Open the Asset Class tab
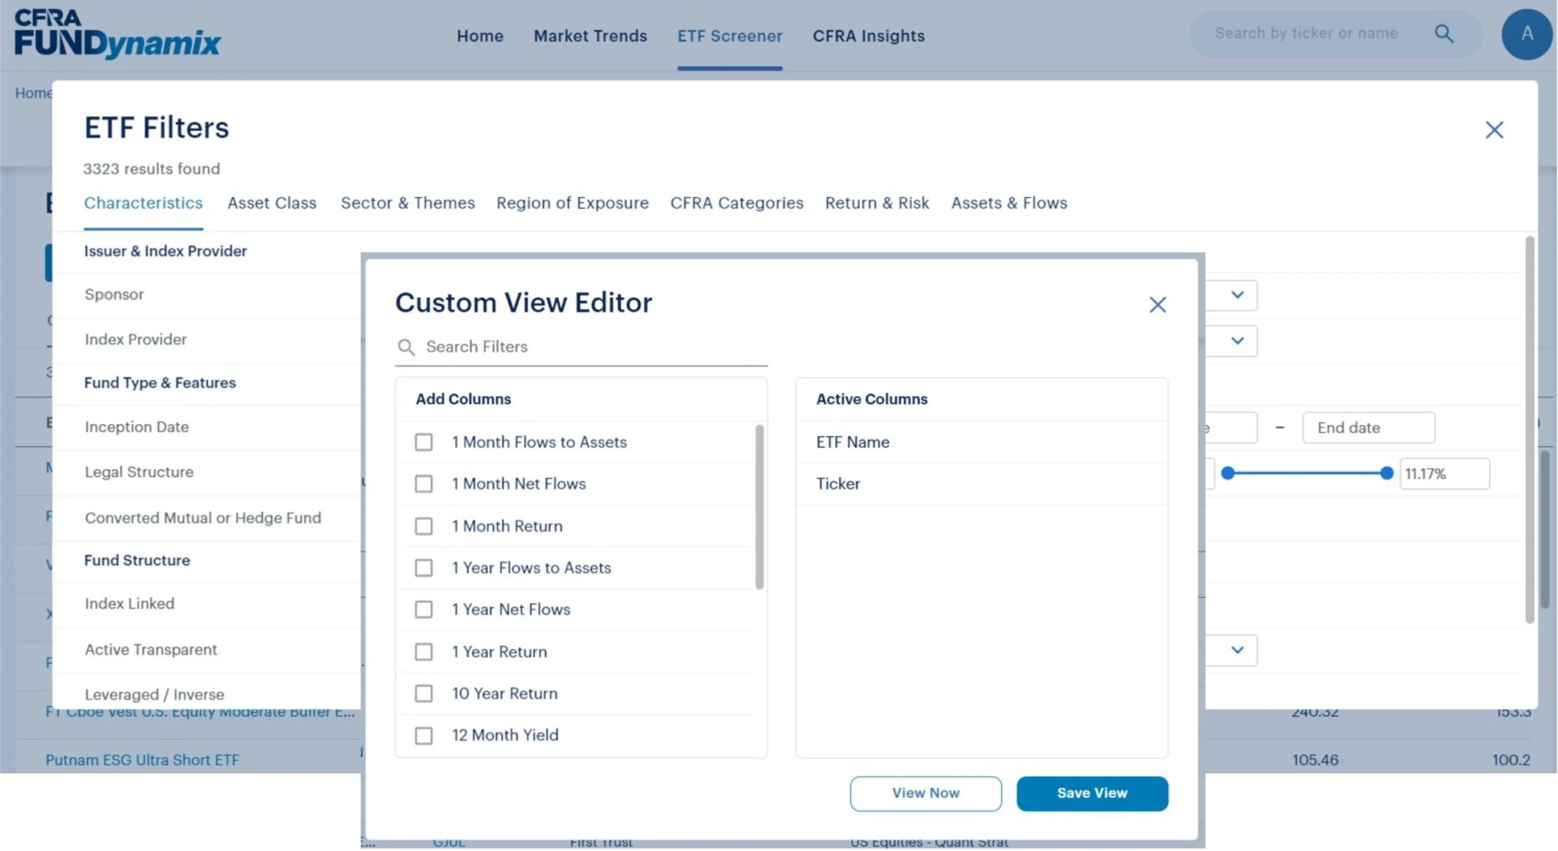 click(x=272, y=203)
